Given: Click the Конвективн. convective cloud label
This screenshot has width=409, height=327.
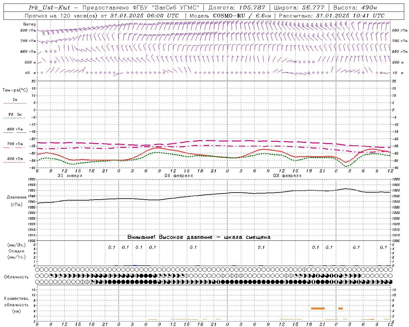Looking at the screenshot, I should (x=16, y=299).
